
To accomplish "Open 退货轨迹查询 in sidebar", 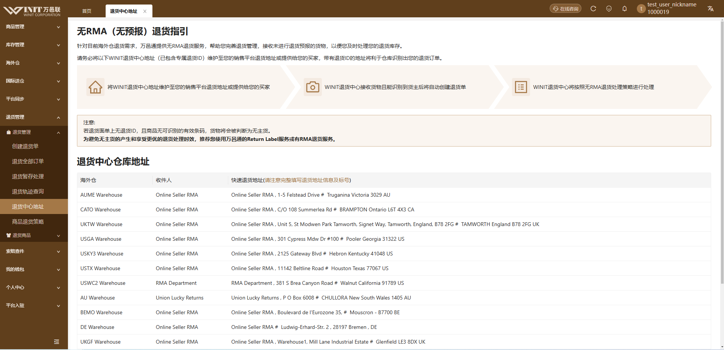I will (x=34, y=191).
